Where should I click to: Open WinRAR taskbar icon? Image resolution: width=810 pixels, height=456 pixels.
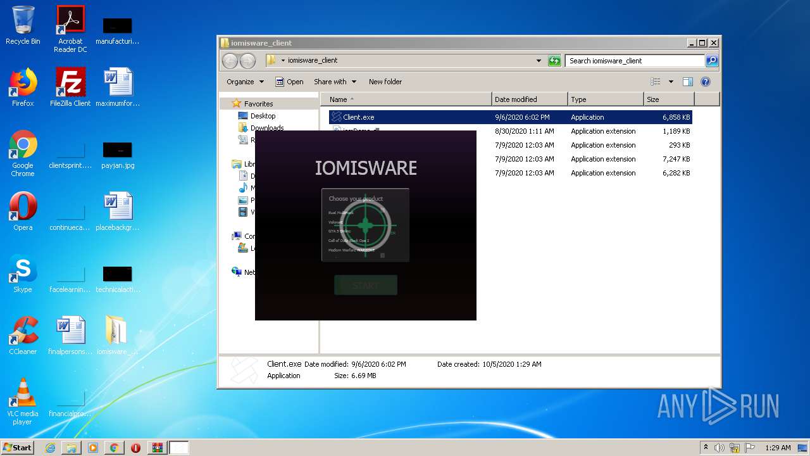157,448
